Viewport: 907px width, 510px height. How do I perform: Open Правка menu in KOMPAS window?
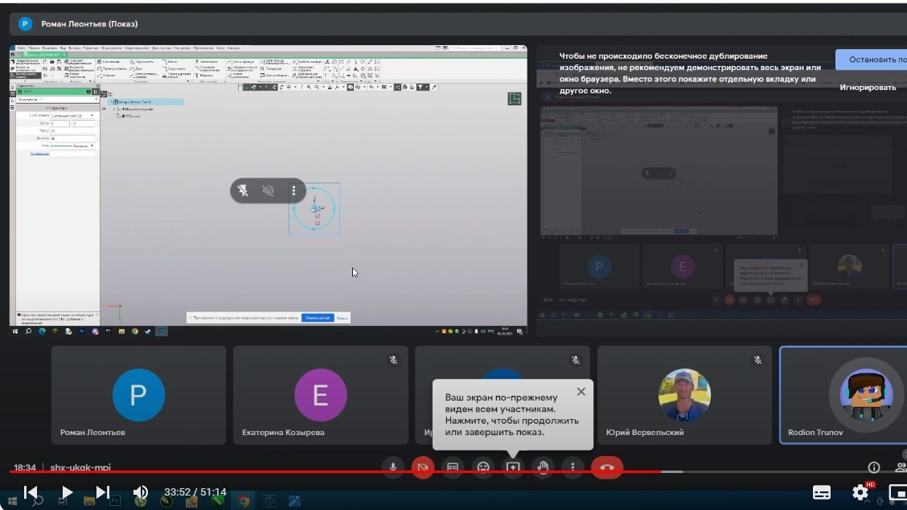(34, 48)
